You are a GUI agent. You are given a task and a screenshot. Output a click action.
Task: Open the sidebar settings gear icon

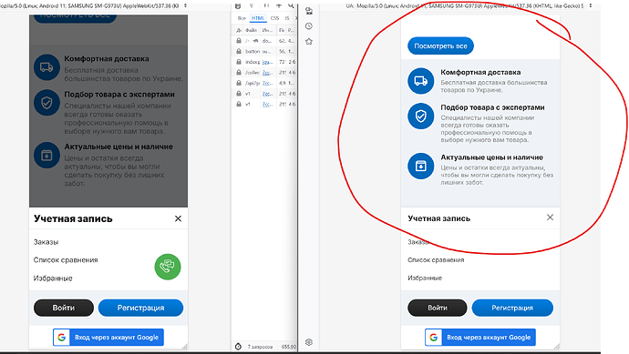[308, 342]
